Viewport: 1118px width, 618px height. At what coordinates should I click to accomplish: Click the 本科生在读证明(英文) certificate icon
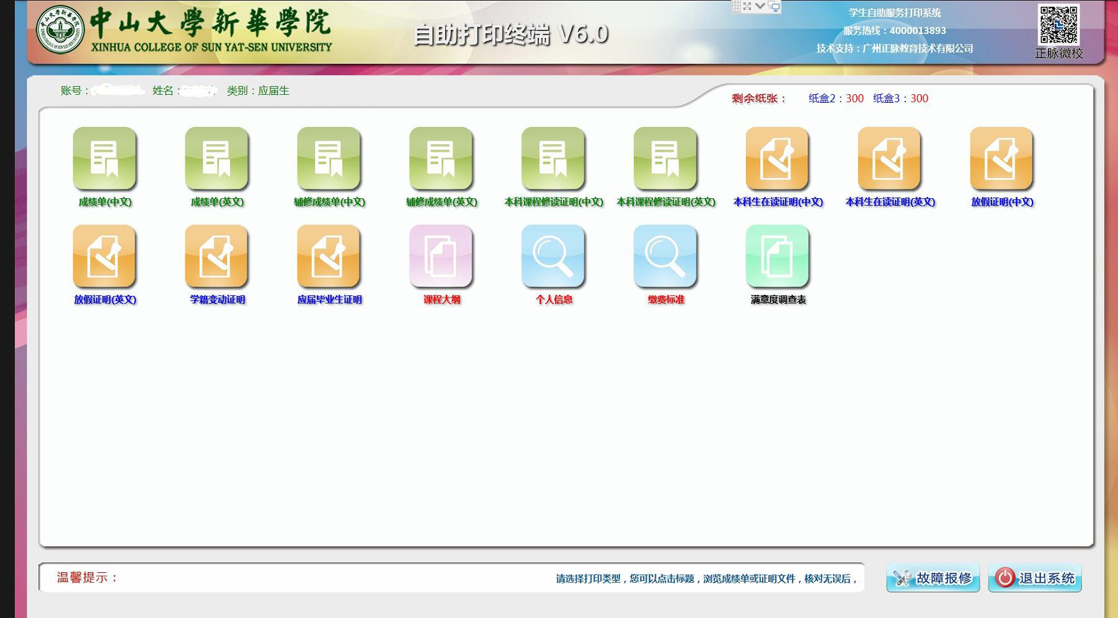(890, 159)
